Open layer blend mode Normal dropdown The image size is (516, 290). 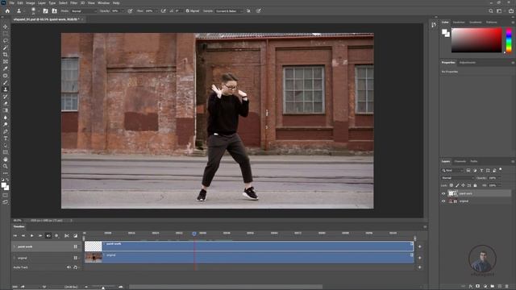[x=457, y=178]
